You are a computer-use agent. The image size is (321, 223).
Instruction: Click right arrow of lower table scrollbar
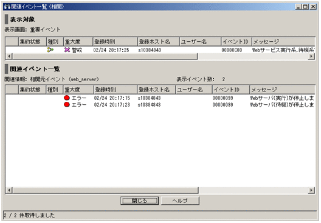[311, 190]
